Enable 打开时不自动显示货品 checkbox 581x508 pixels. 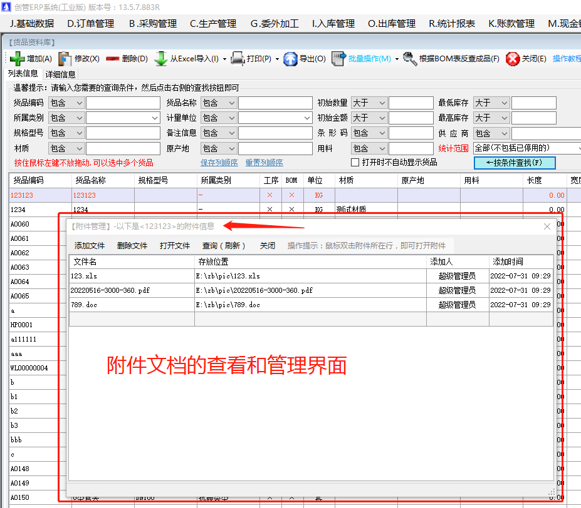[x=355, y=161]
